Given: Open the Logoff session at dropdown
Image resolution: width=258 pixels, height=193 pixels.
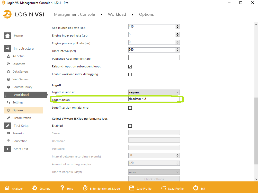Looking at the screenshot, I should 154,92.
